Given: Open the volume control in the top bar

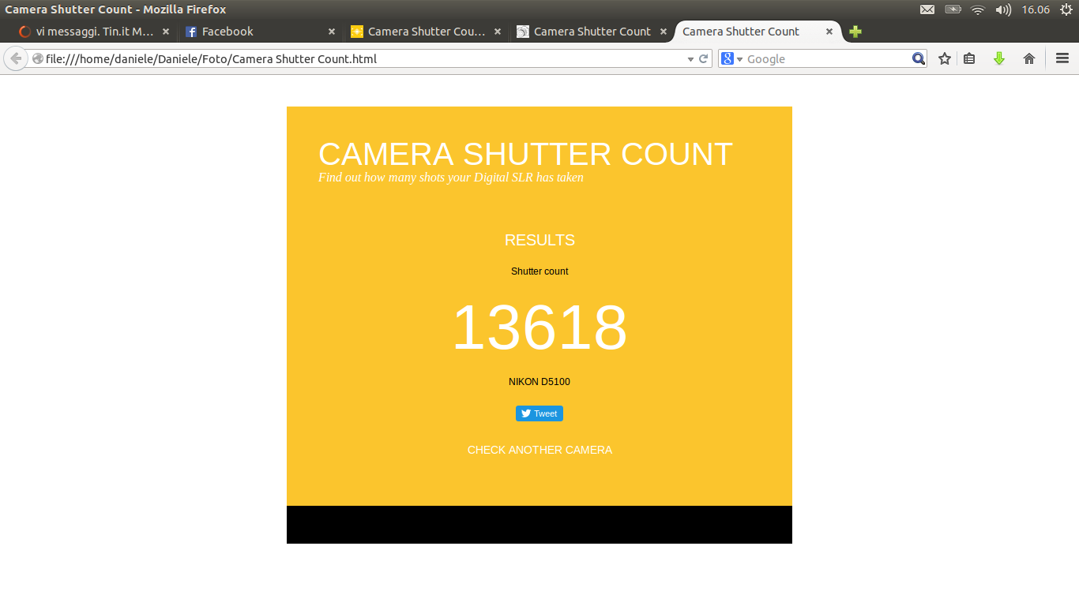Looking at the screenshot, I should pos(1003,9).
